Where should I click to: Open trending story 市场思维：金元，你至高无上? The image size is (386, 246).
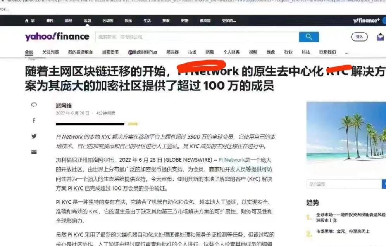(343, 231)
